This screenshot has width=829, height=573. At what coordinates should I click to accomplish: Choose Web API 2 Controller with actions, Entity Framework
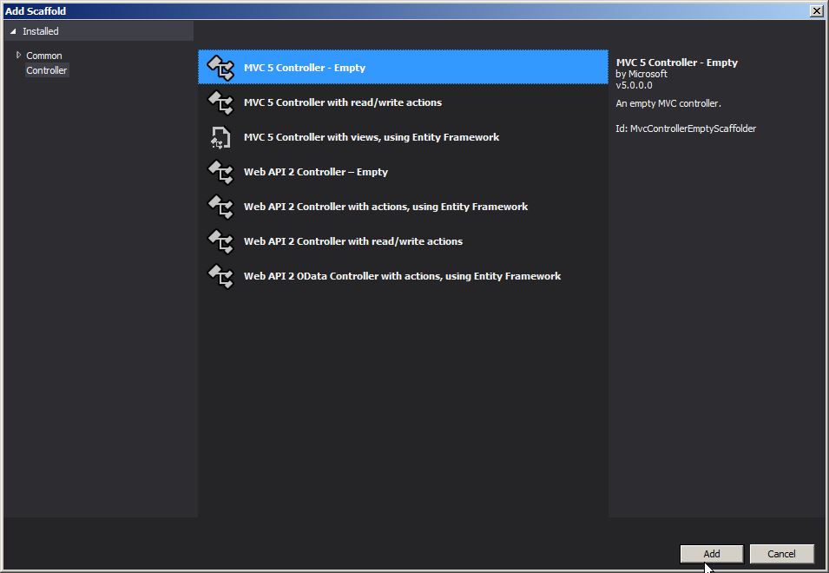click(385, 207)
